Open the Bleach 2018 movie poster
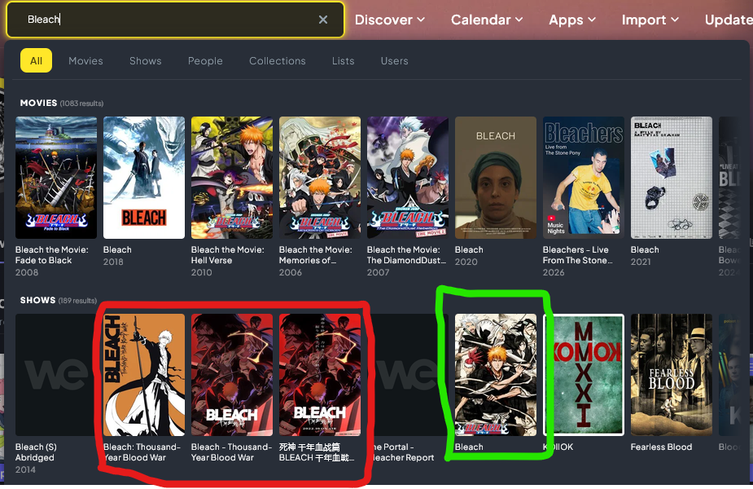The width and height of the screenshot is (753, 489). tap(144, 178)
